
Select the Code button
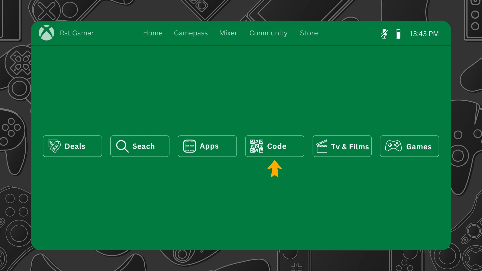click(x=275, y=146)
